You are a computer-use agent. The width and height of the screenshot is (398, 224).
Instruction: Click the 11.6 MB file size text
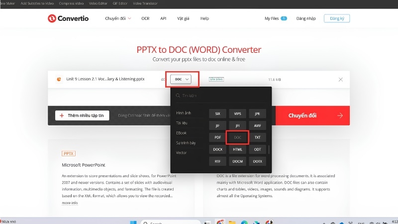click(275, 80)
